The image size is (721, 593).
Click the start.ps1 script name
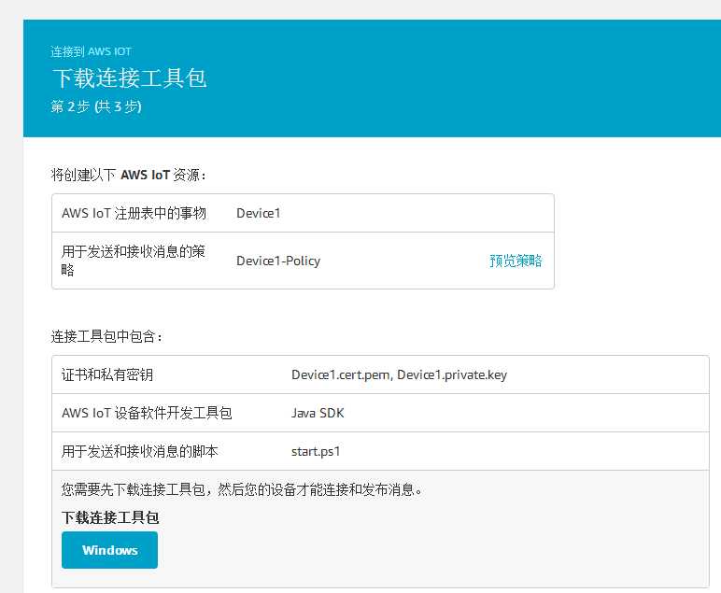[x=316, y=451]
